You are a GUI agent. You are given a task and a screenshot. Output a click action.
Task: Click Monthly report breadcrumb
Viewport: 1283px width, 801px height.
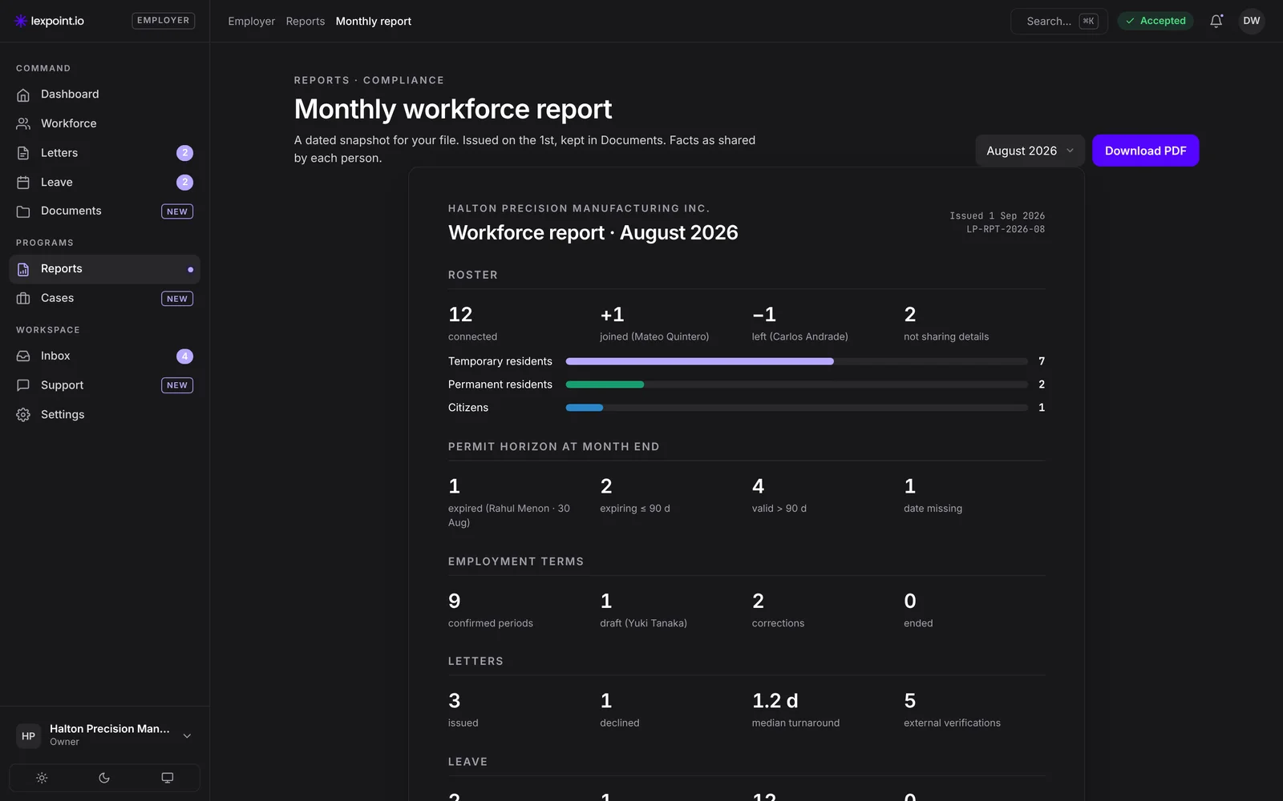coord(374,21)
